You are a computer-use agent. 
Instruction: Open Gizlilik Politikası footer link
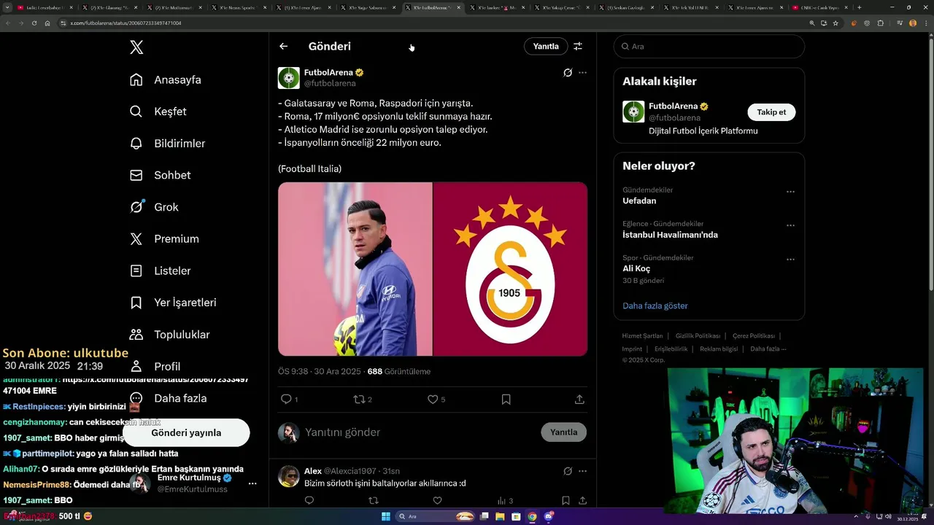(x=698, y=335)
